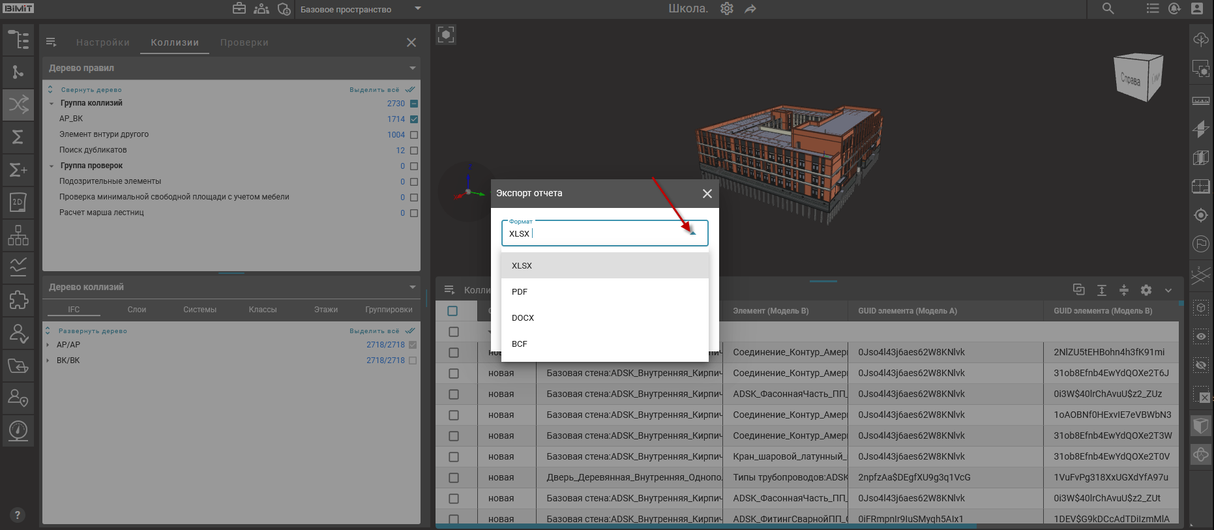1214x530 pixels.
Task: Open the model structure tree icon
Action: 18,40
